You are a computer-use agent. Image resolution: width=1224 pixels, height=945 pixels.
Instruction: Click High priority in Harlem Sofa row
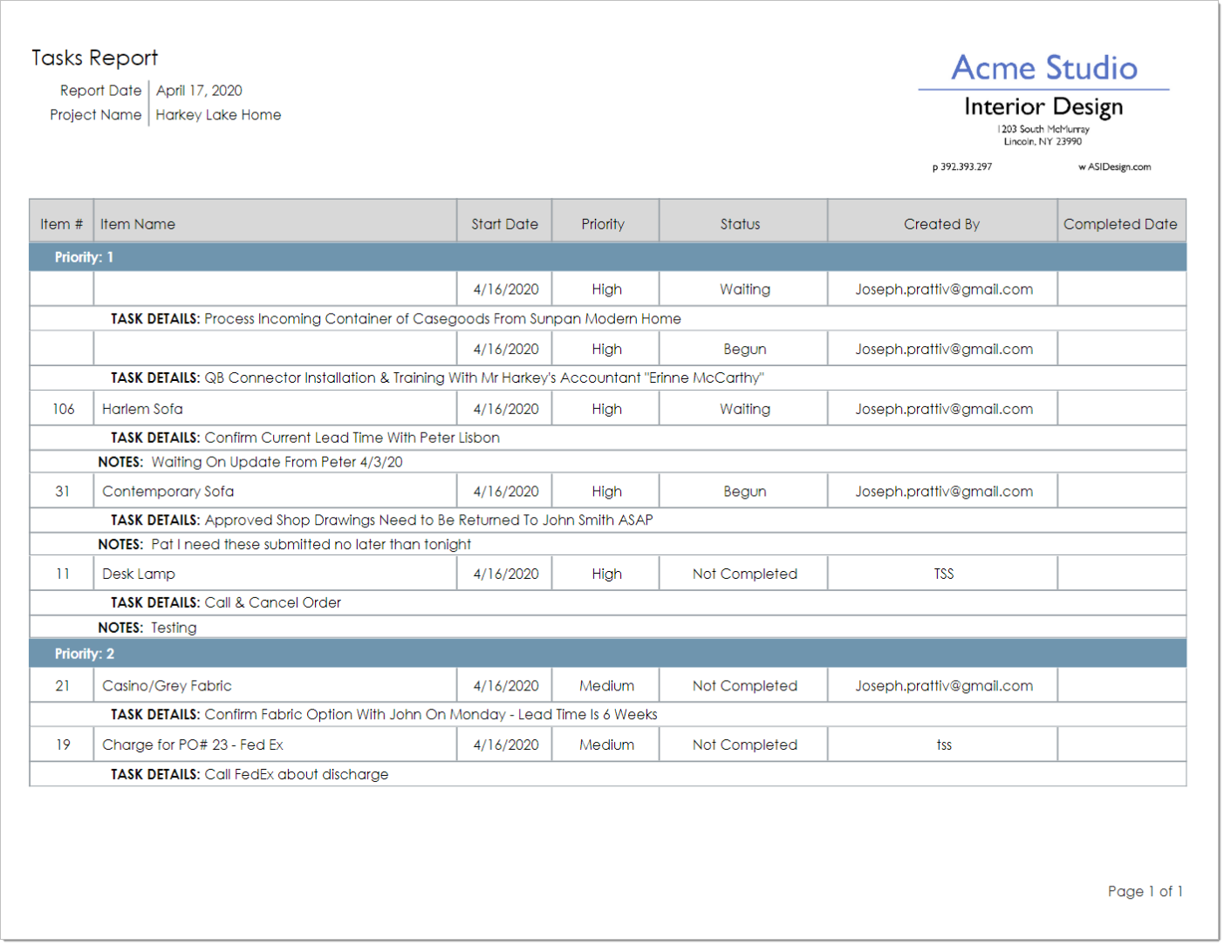point(606,409)
